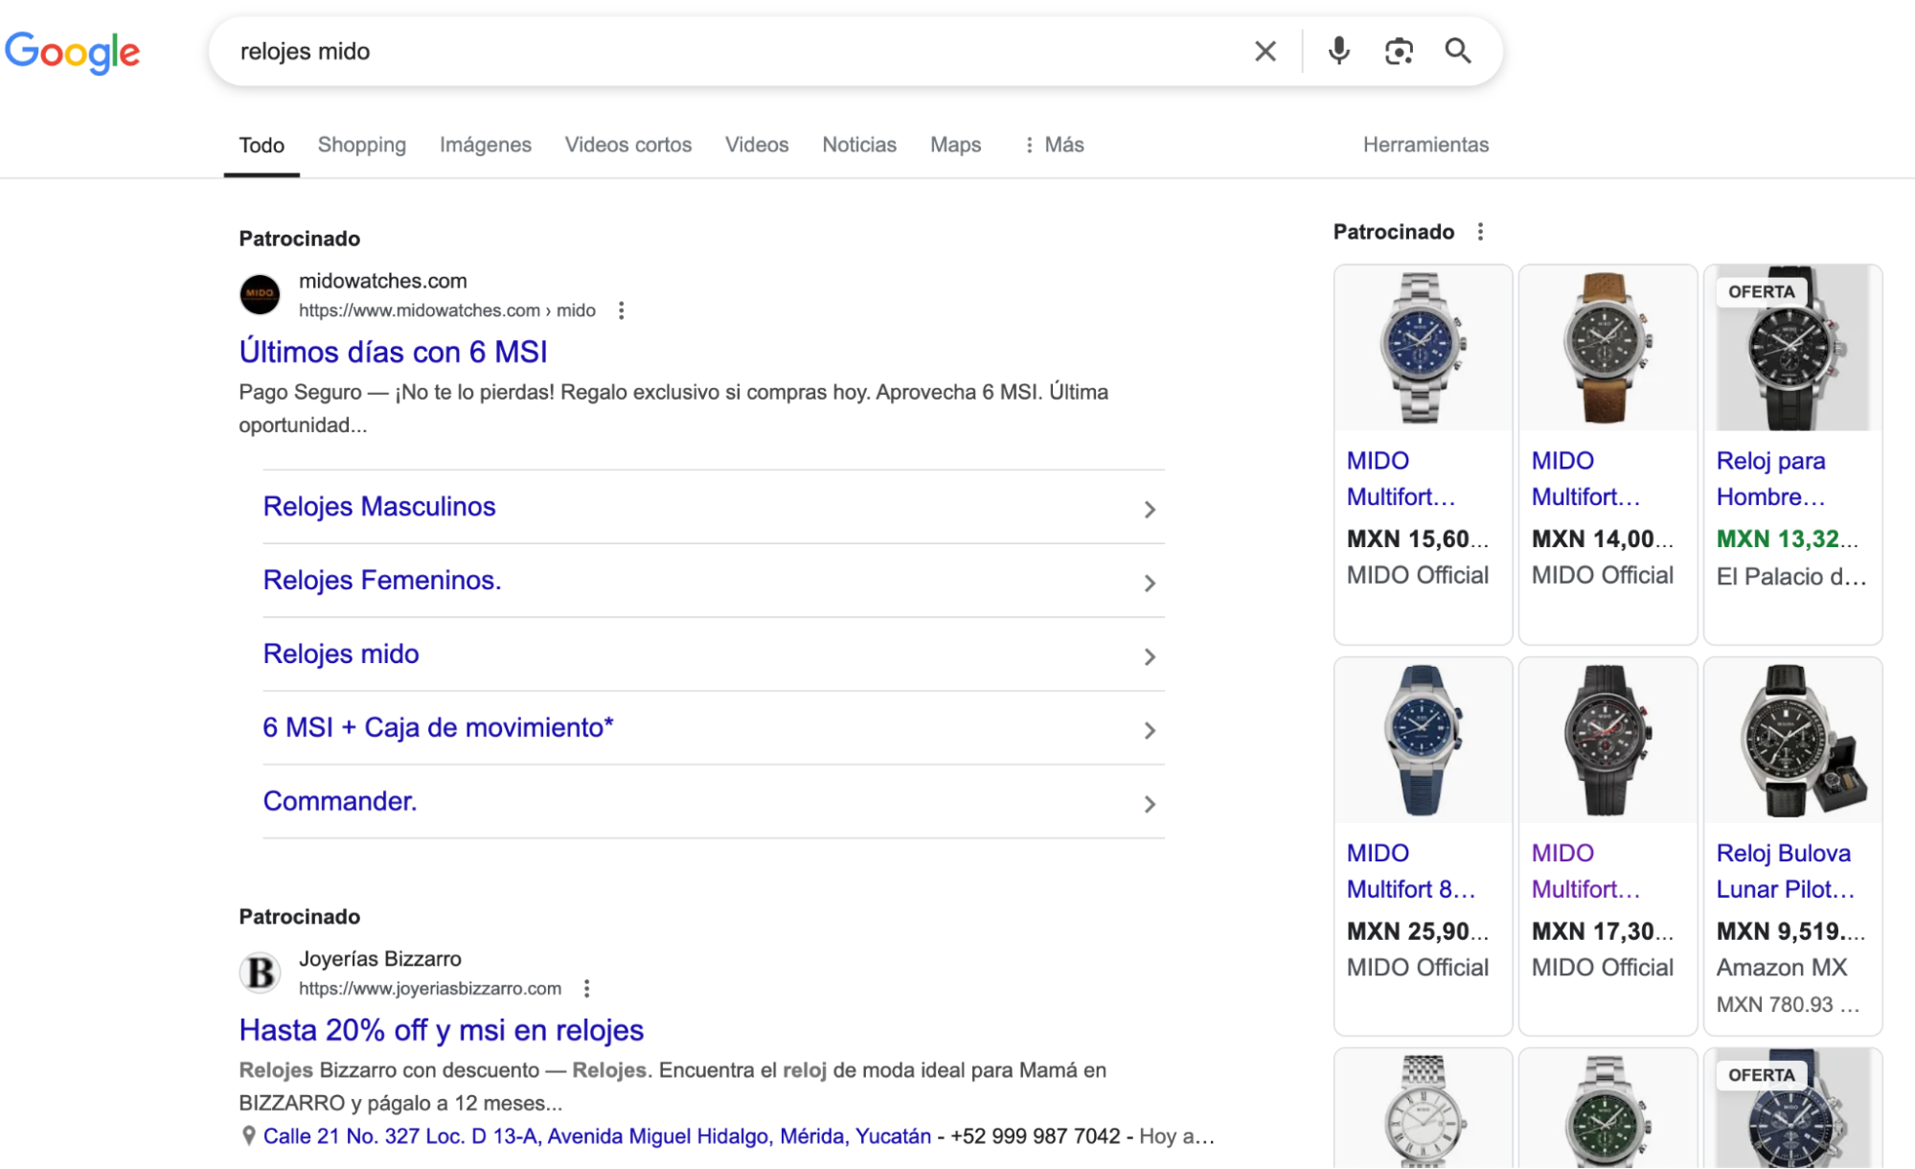The image size is (1915, 1169).
Task: Click the joyeriasbizzarro.com URL text
Action: point(430,988)
